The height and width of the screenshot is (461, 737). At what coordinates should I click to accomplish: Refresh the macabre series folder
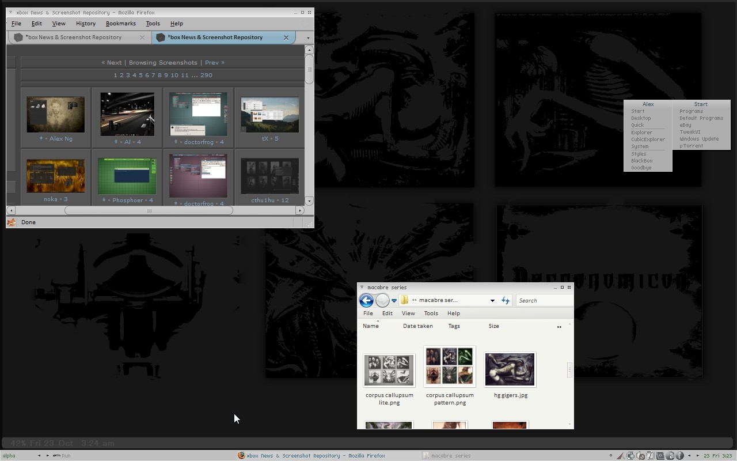[506, 300]
